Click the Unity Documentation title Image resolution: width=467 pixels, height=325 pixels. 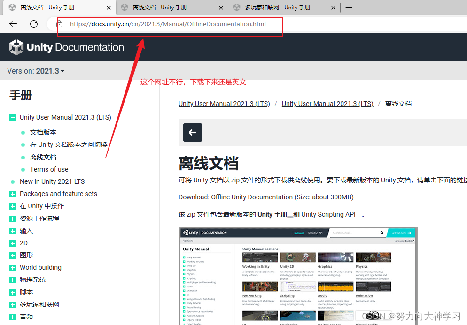coord(75,47)
